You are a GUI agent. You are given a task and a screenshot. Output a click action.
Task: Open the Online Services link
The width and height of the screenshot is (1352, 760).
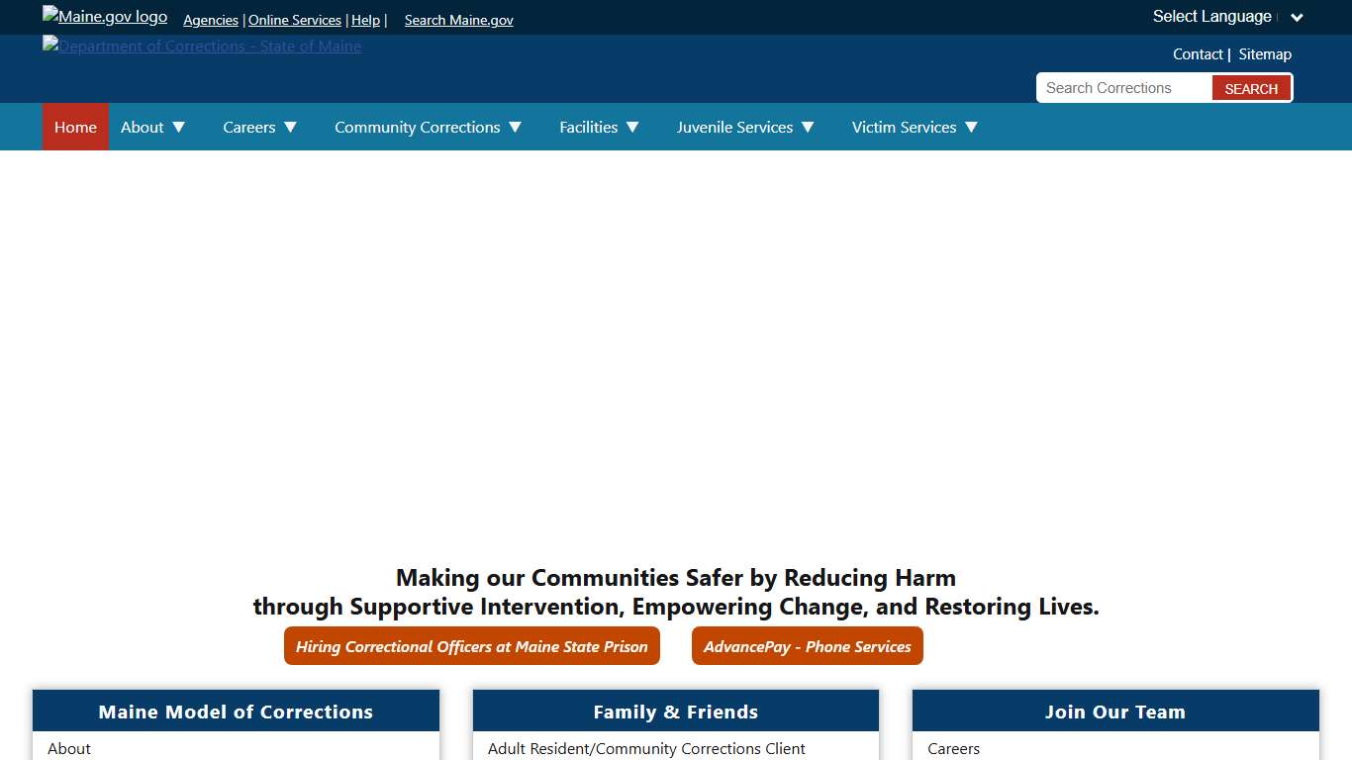[294, 20]
